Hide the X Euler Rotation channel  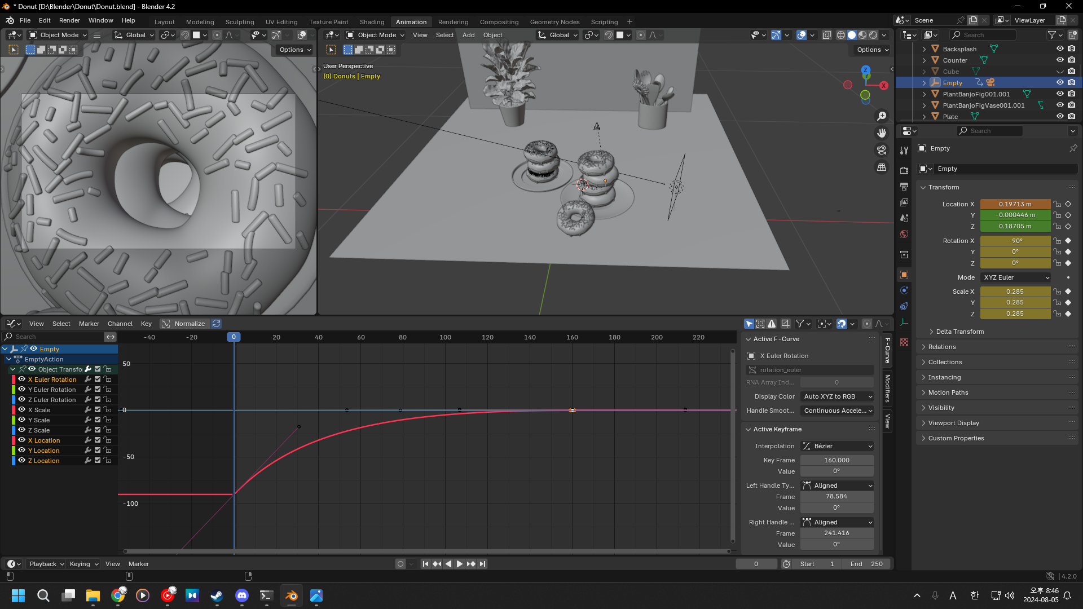point(21,379)
